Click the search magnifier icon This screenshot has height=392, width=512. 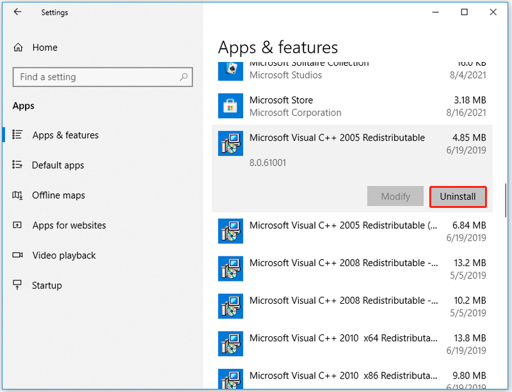pos(184,77)
